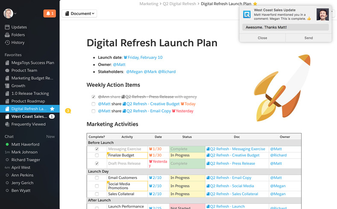Select In Progress status for Email Customers

click(180, 178)
